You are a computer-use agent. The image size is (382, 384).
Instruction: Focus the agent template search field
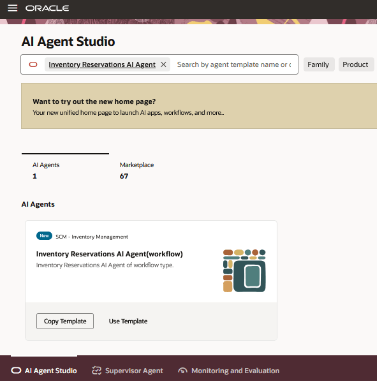coord(234,64)
